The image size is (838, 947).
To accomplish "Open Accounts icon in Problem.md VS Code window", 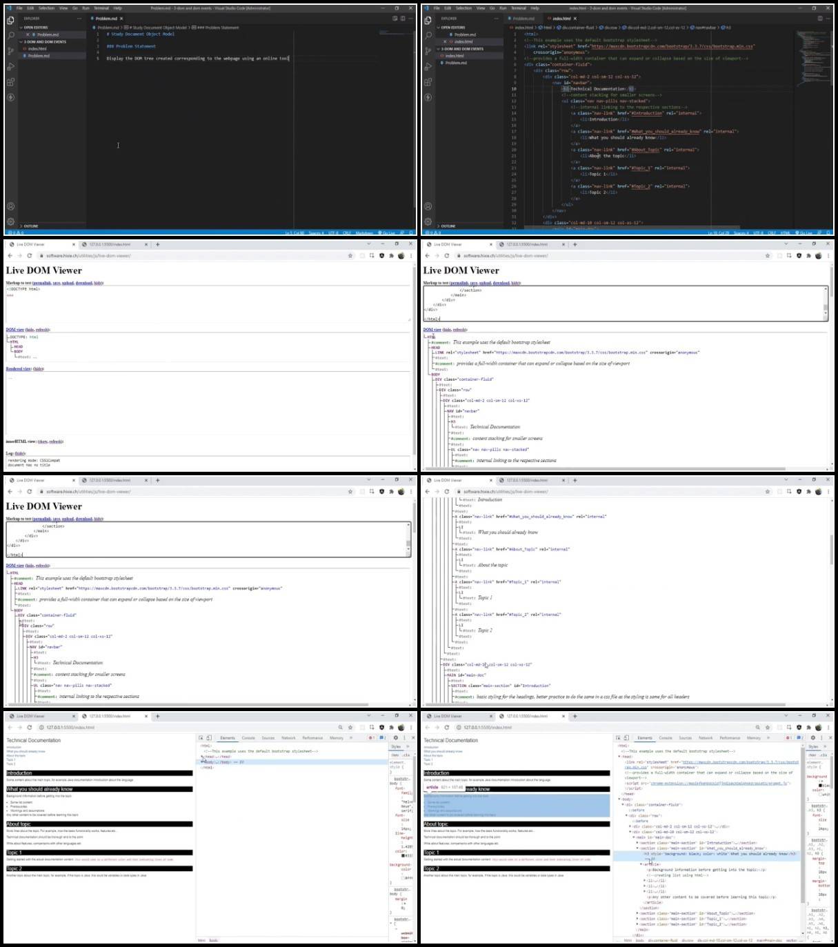I will [10, 206].
